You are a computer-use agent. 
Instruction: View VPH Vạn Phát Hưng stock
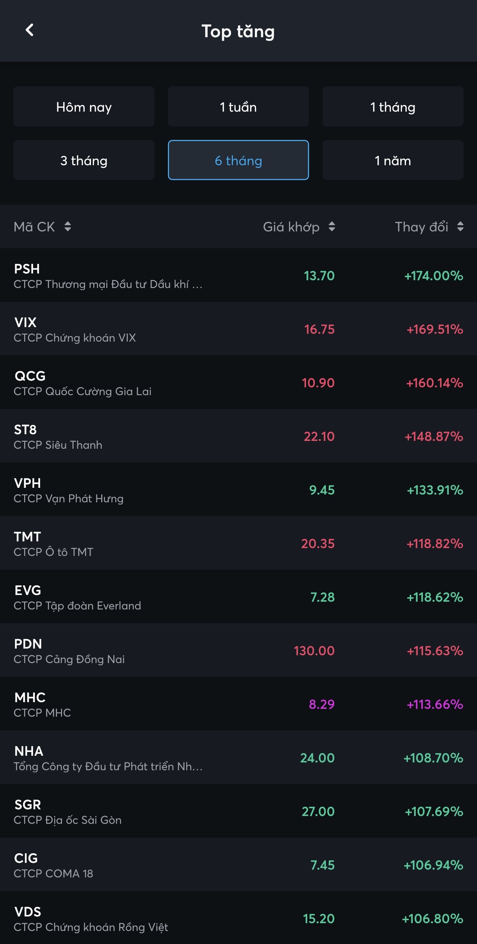coord(238,490)
